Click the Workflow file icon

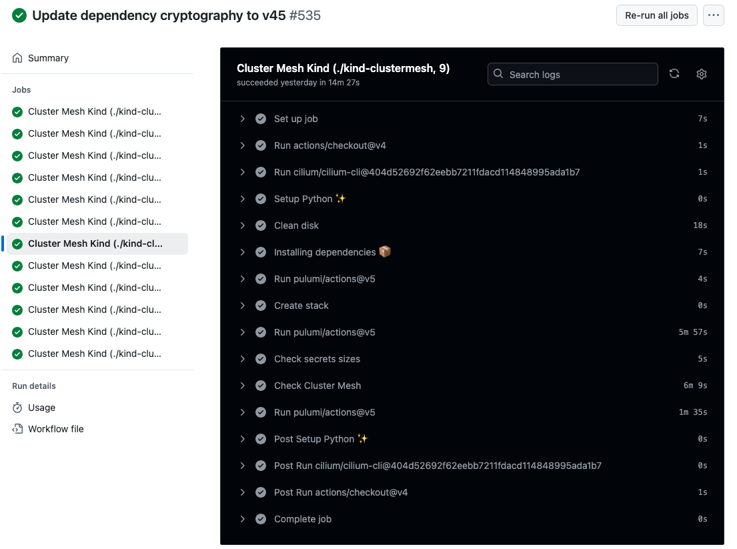click(x=17, y=429)
